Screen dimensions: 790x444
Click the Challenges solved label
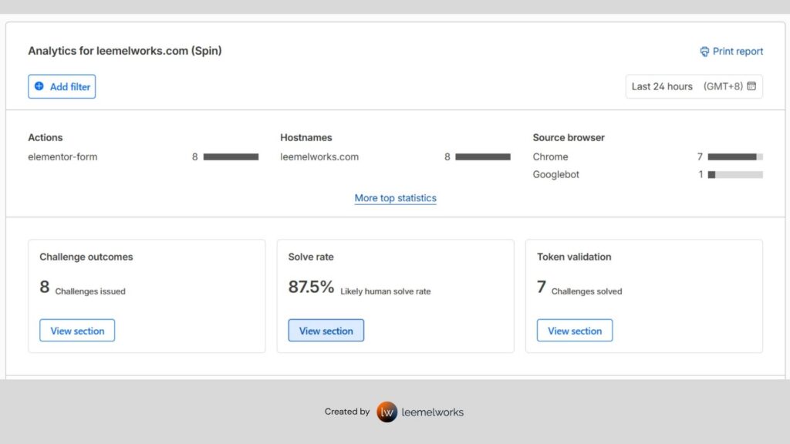586,291
